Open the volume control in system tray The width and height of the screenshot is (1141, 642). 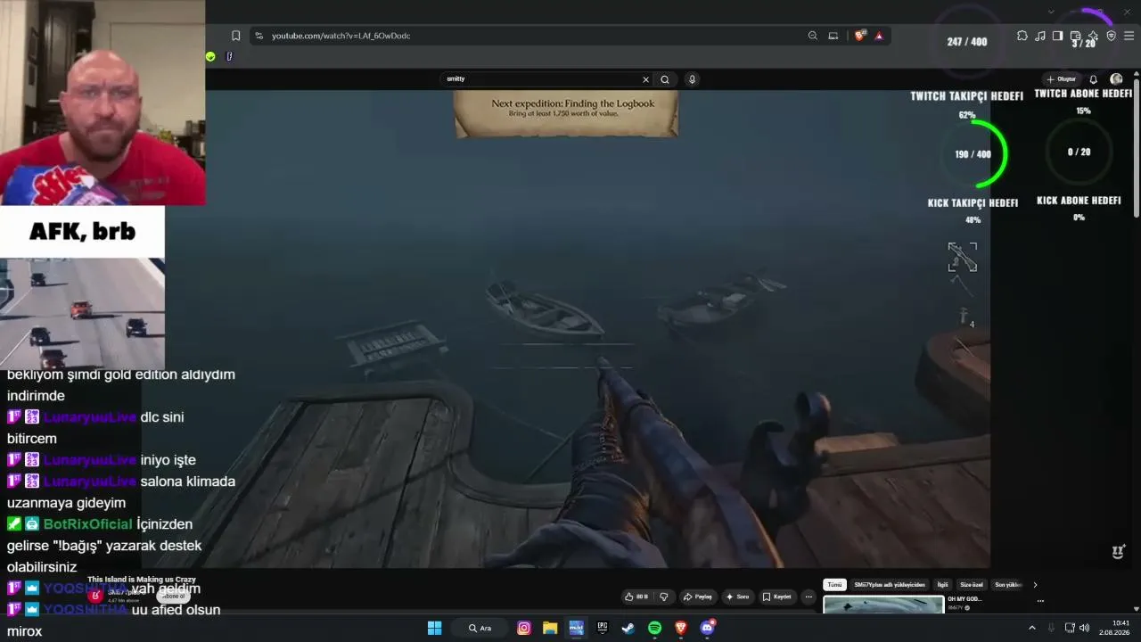pyautogui.click(x=1084, y=628)
